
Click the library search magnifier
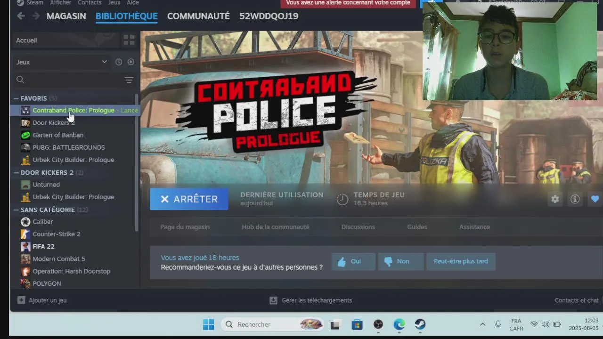20,80
